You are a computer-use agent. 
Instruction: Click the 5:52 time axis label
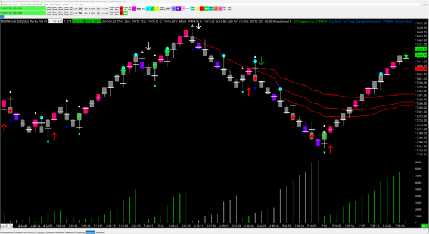coord(161,226)
